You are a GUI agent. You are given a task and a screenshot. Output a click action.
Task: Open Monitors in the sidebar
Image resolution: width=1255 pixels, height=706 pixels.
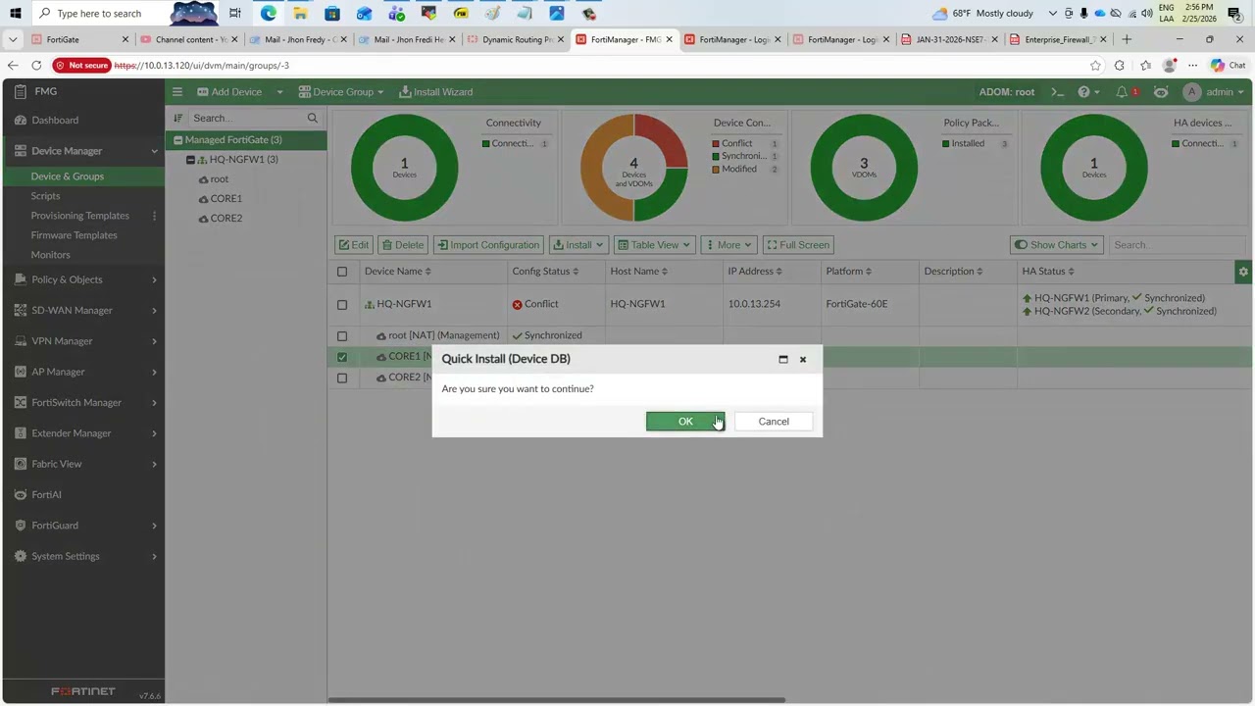click(x=50, y=255)
